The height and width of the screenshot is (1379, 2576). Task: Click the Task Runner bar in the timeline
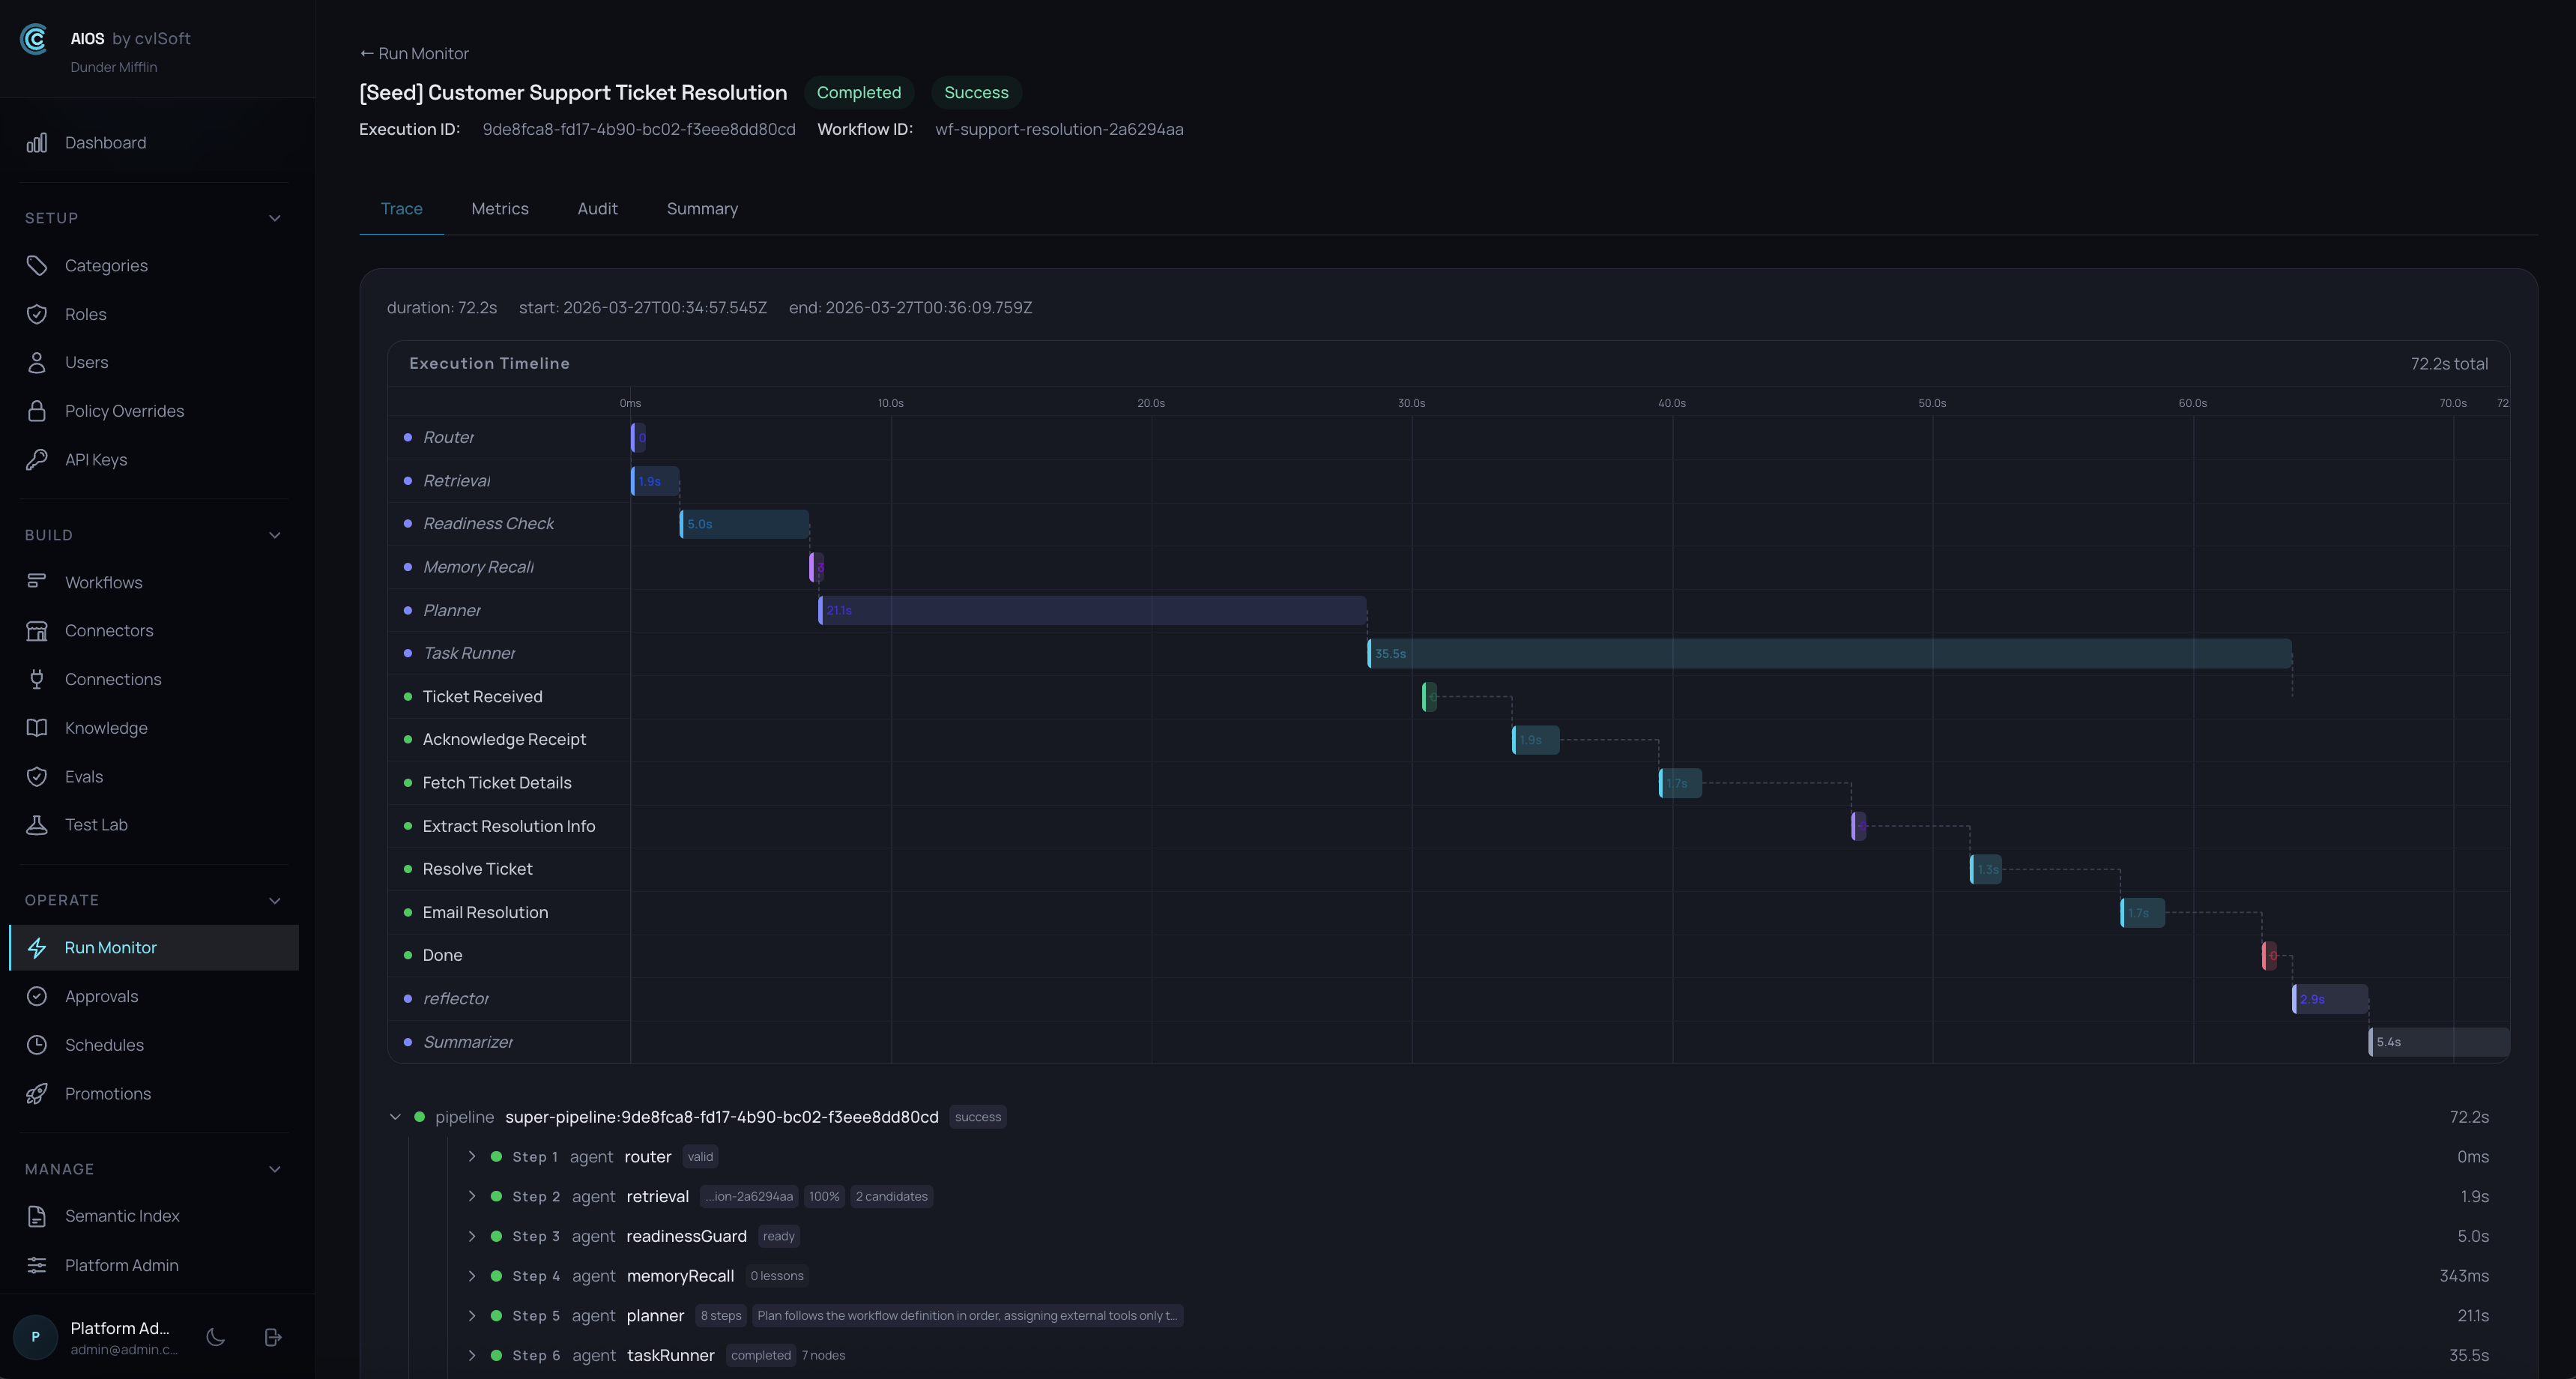1830,653
